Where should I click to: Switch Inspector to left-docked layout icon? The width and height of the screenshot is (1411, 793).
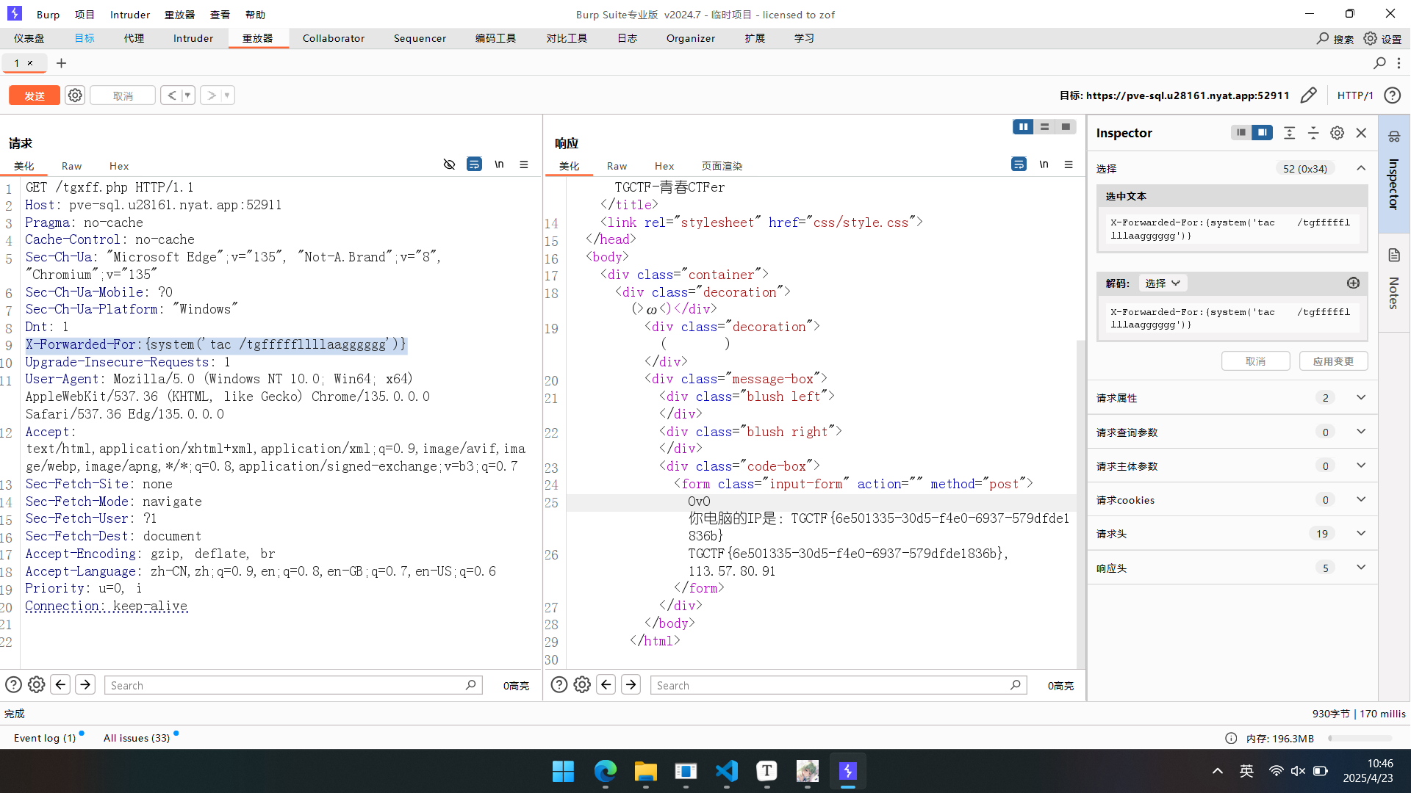(1241, 133)
